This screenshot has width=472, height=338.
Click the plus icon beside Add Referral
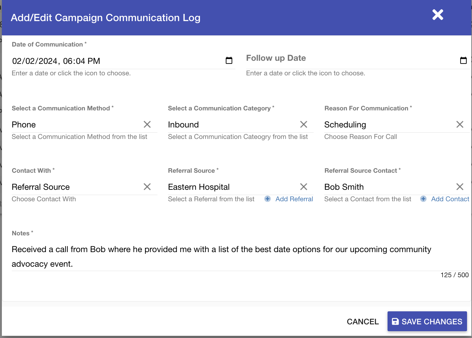[x=267, y=199]
